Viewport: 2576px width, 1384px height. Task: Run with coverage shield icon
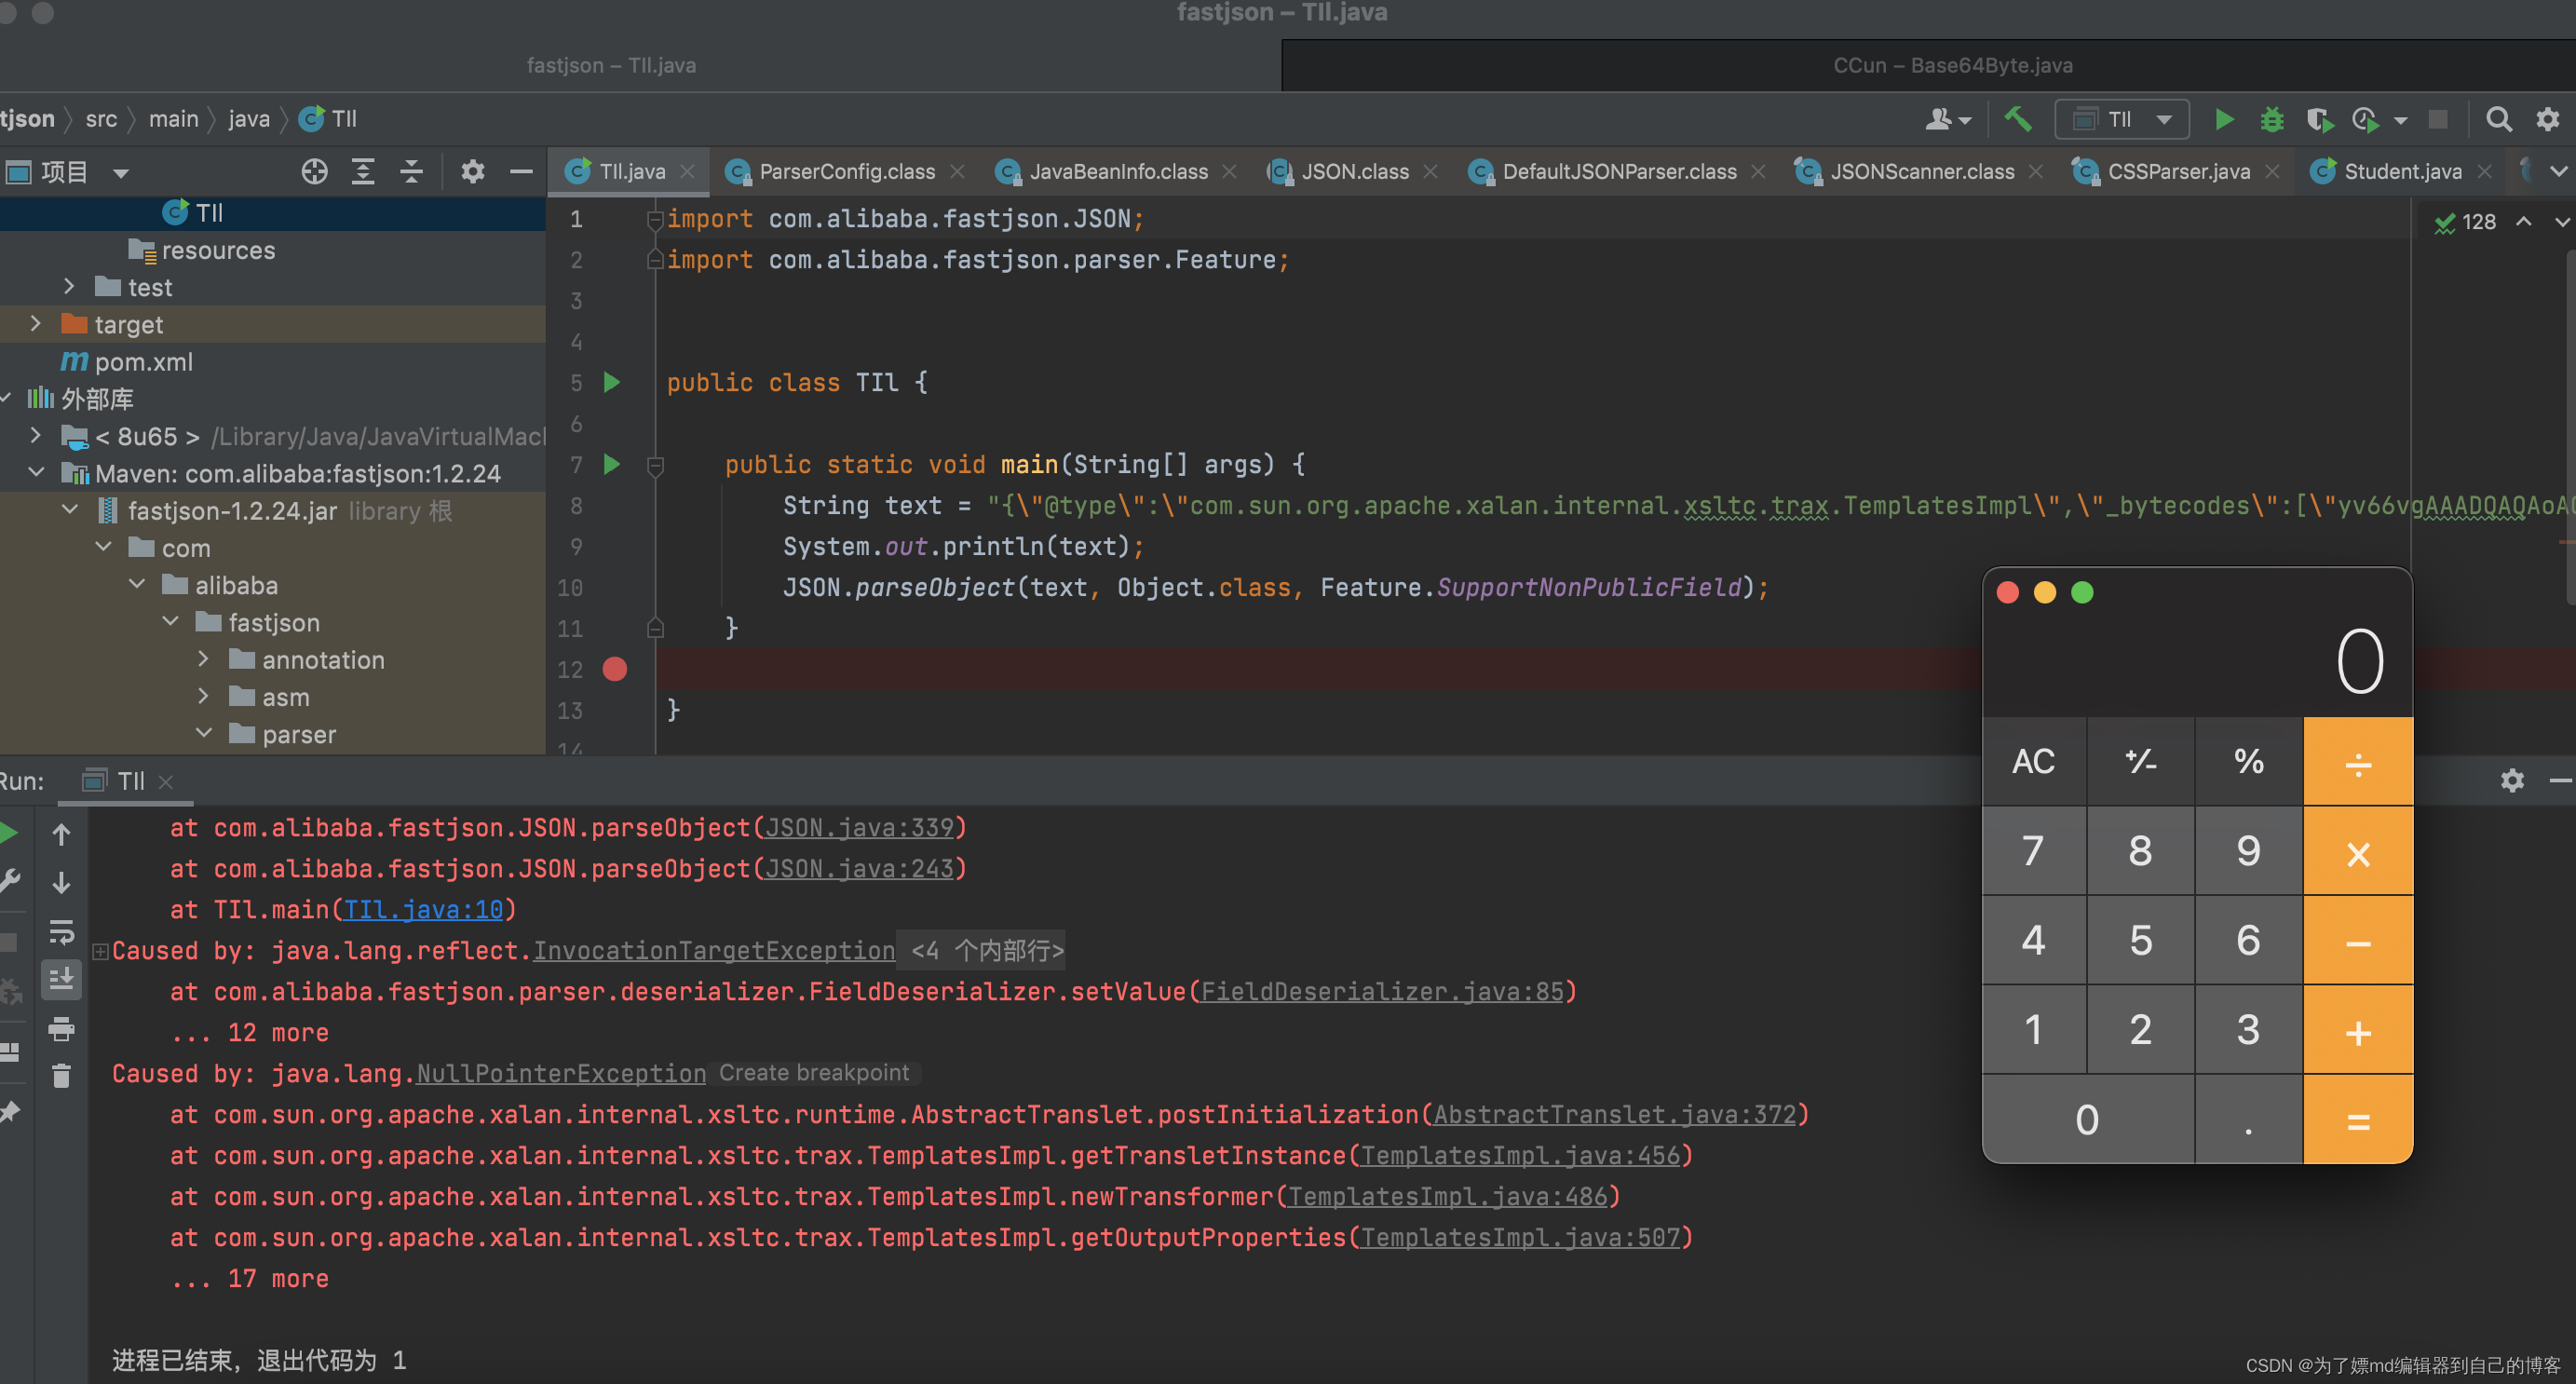pos(2319,120)
